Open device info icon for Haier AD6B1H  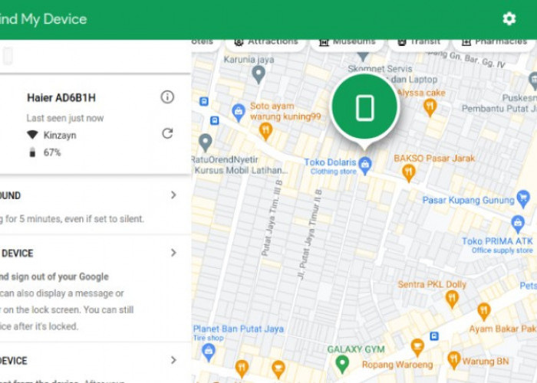pos(167,97)
